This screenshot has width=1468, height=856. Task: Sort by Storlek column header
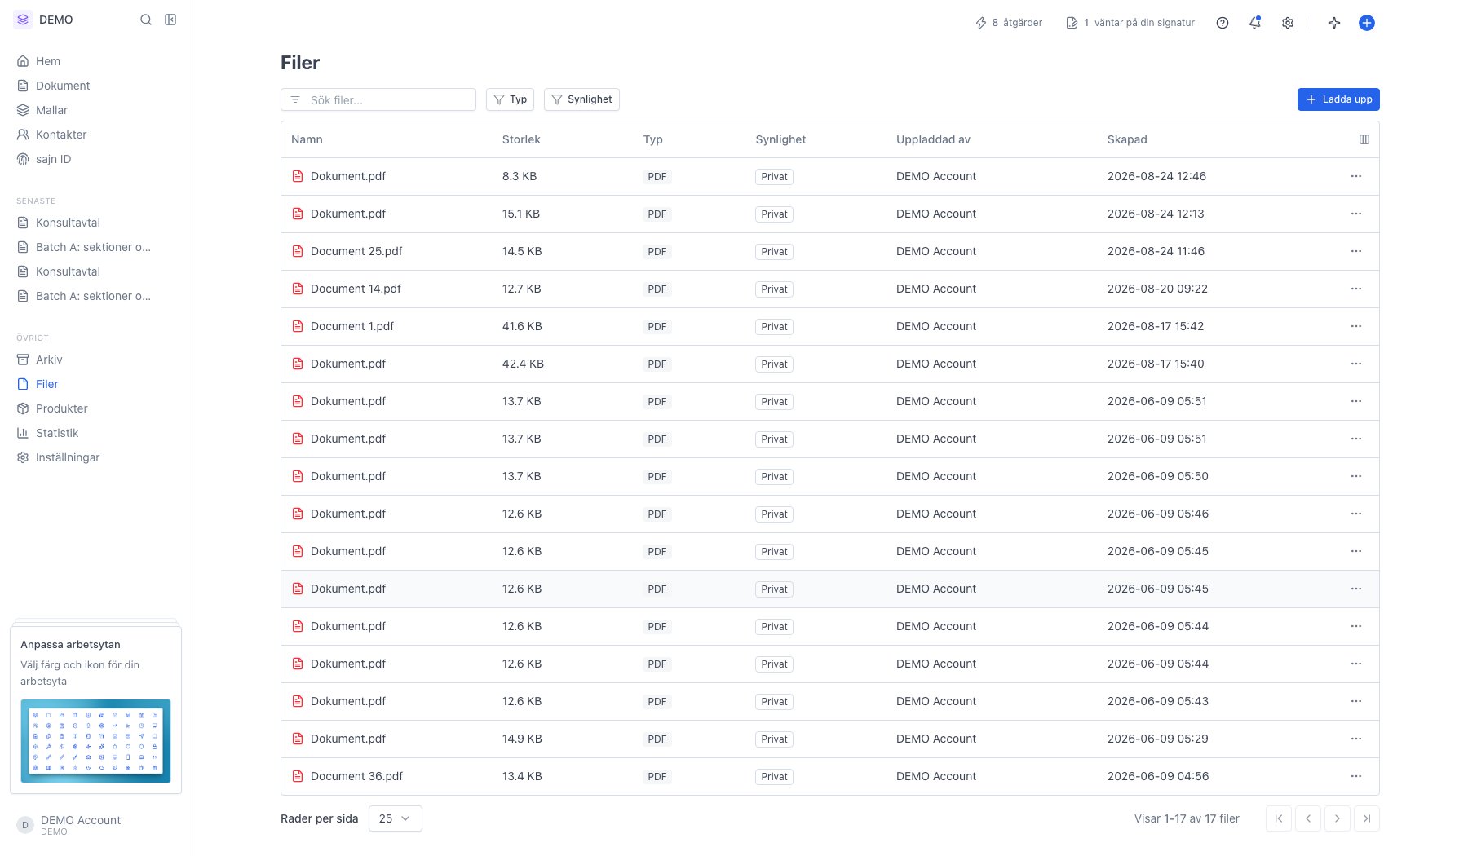pos(521,139)
